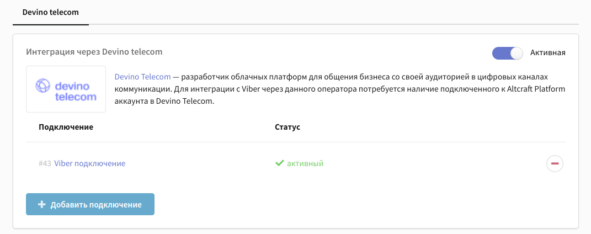Click the Статус column header
Screen dimensions: 591x234
287,127
